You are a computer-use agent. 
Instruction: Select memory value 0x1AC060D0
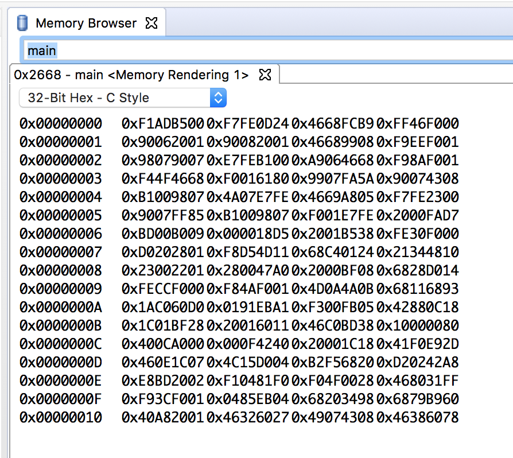click(162, 307)
